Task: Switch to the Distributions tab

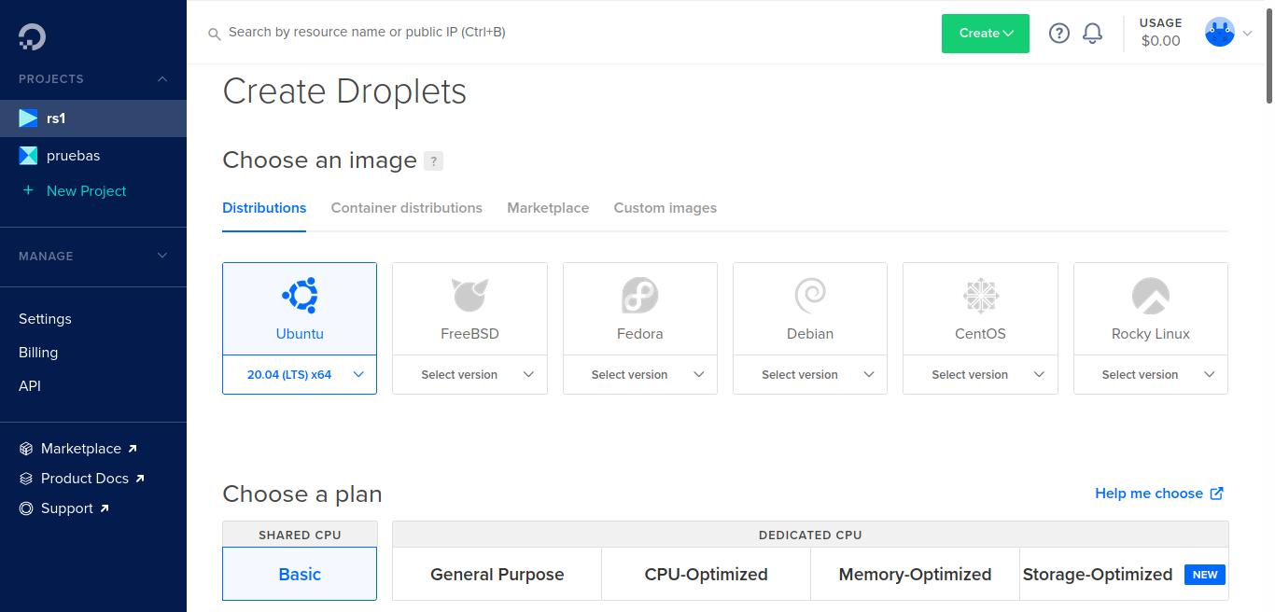Action: click(264, 208)
